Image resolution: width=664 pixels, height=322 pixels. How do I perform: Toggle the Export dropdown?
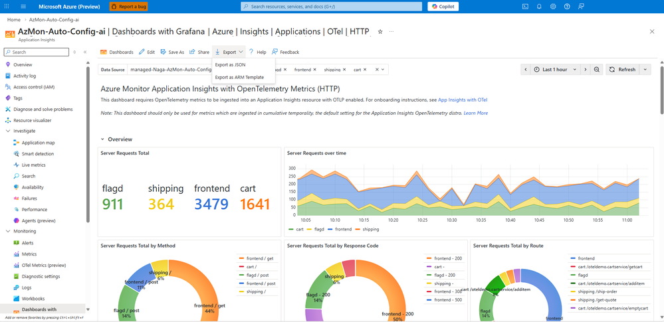229,52
